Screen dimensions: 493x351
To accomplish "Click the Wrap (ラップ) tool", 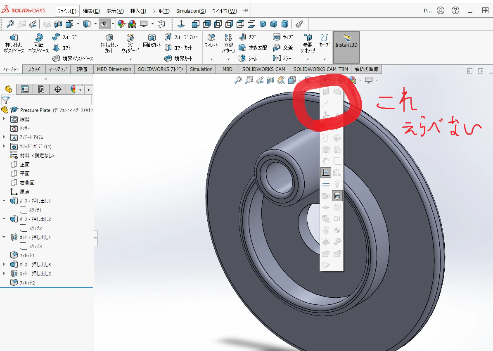I will tap(283, 37).
